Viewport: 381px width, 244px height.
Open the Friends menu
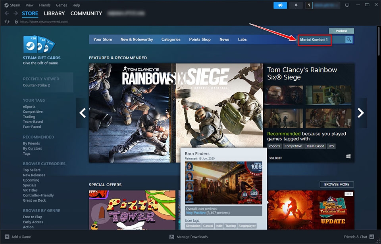45,5
